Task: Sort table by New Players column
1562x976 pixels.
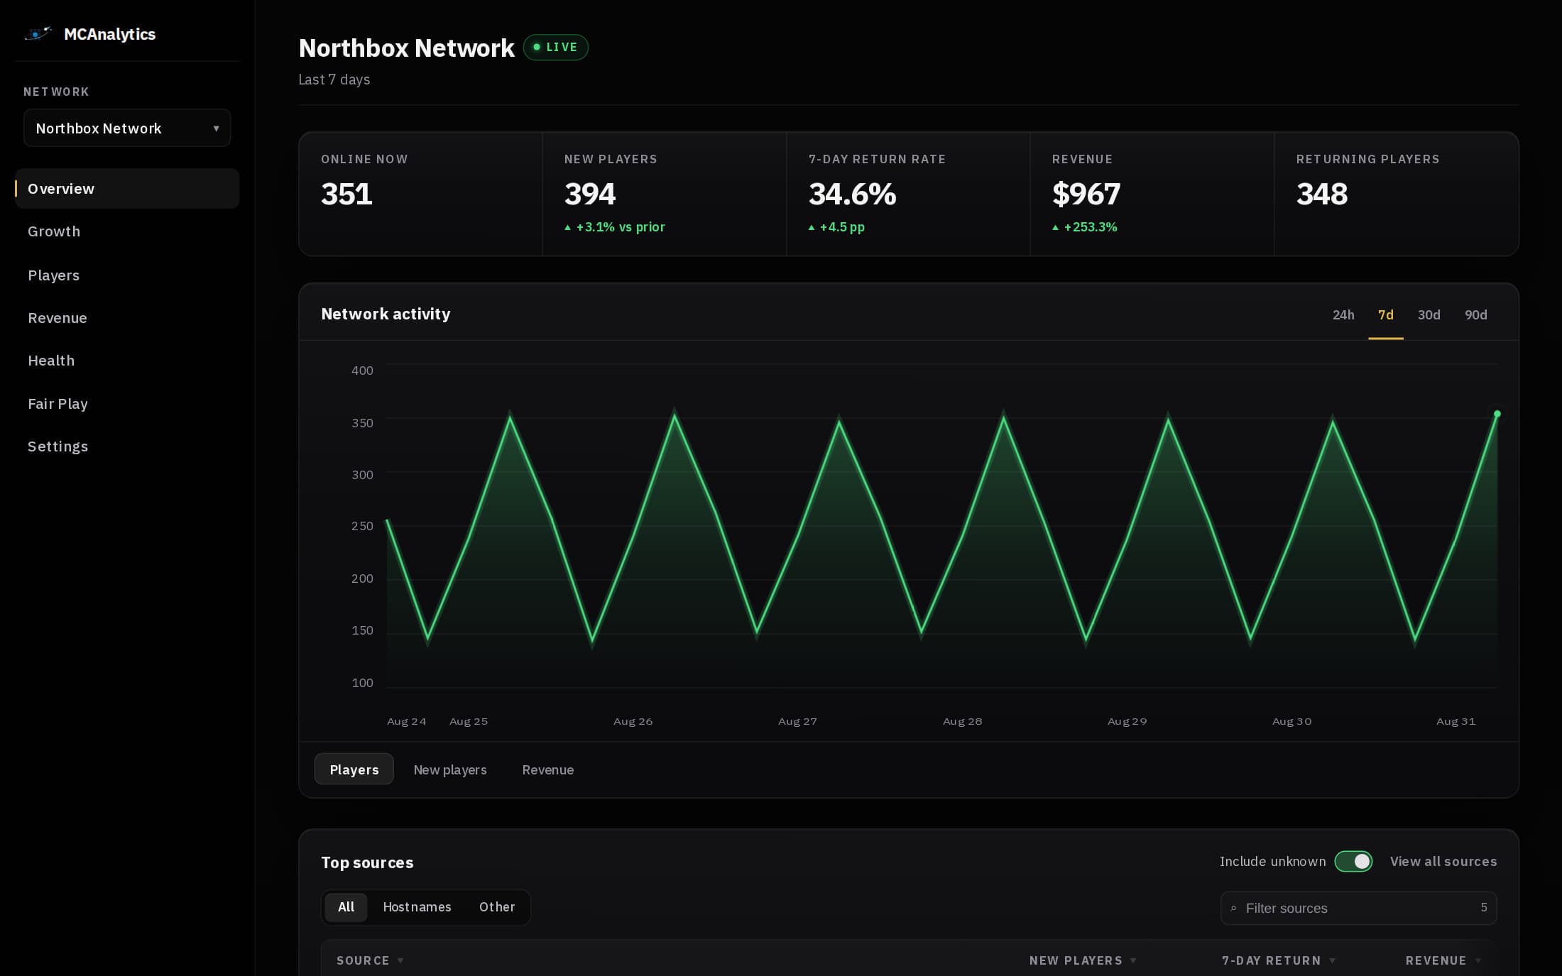Action: tap(1083, 960)
